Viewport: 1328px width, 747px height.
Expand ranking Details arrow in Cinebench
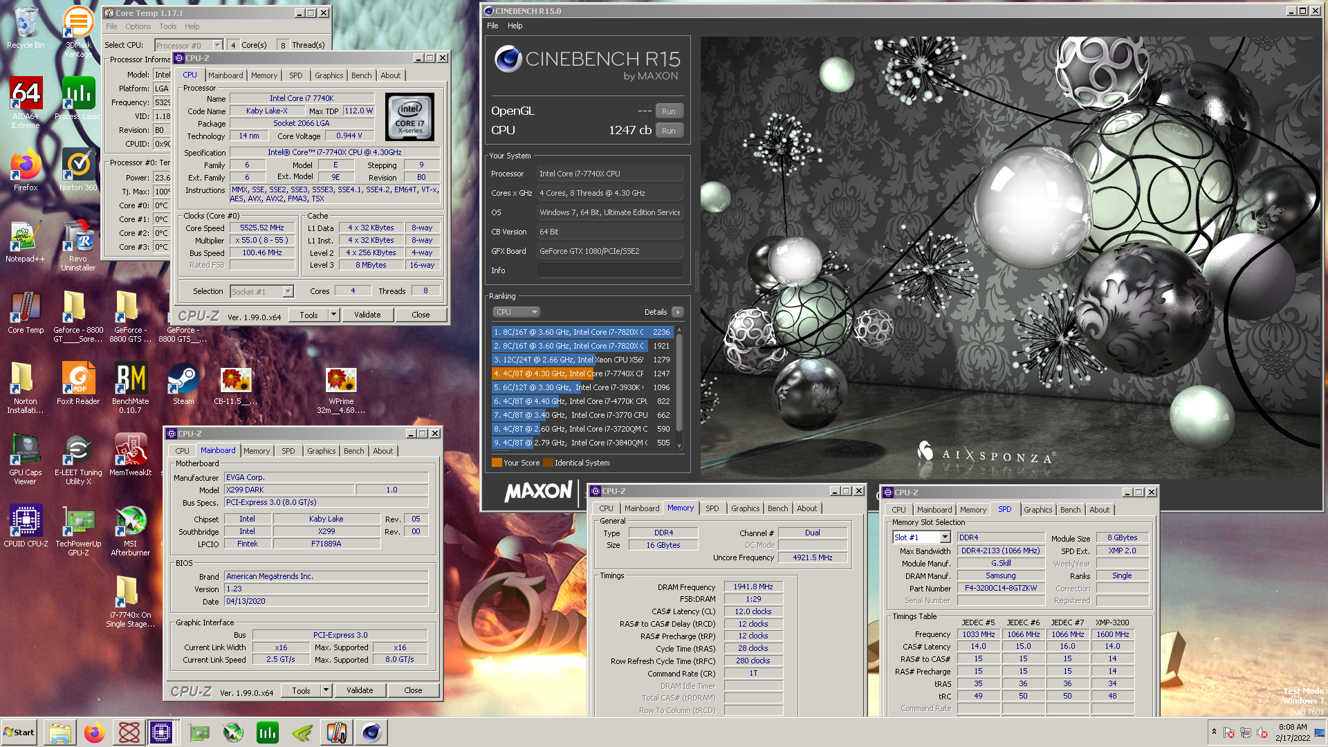tap(678, 312)
